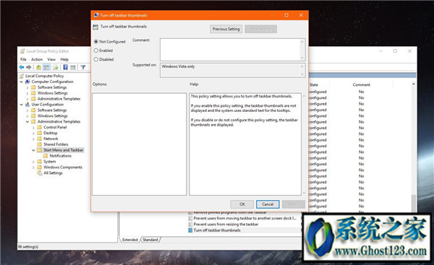Collapse the Computer Configuration tree node
Image resolution: width=434 pixels, height=265 pixels.
(x=21, y=82)
